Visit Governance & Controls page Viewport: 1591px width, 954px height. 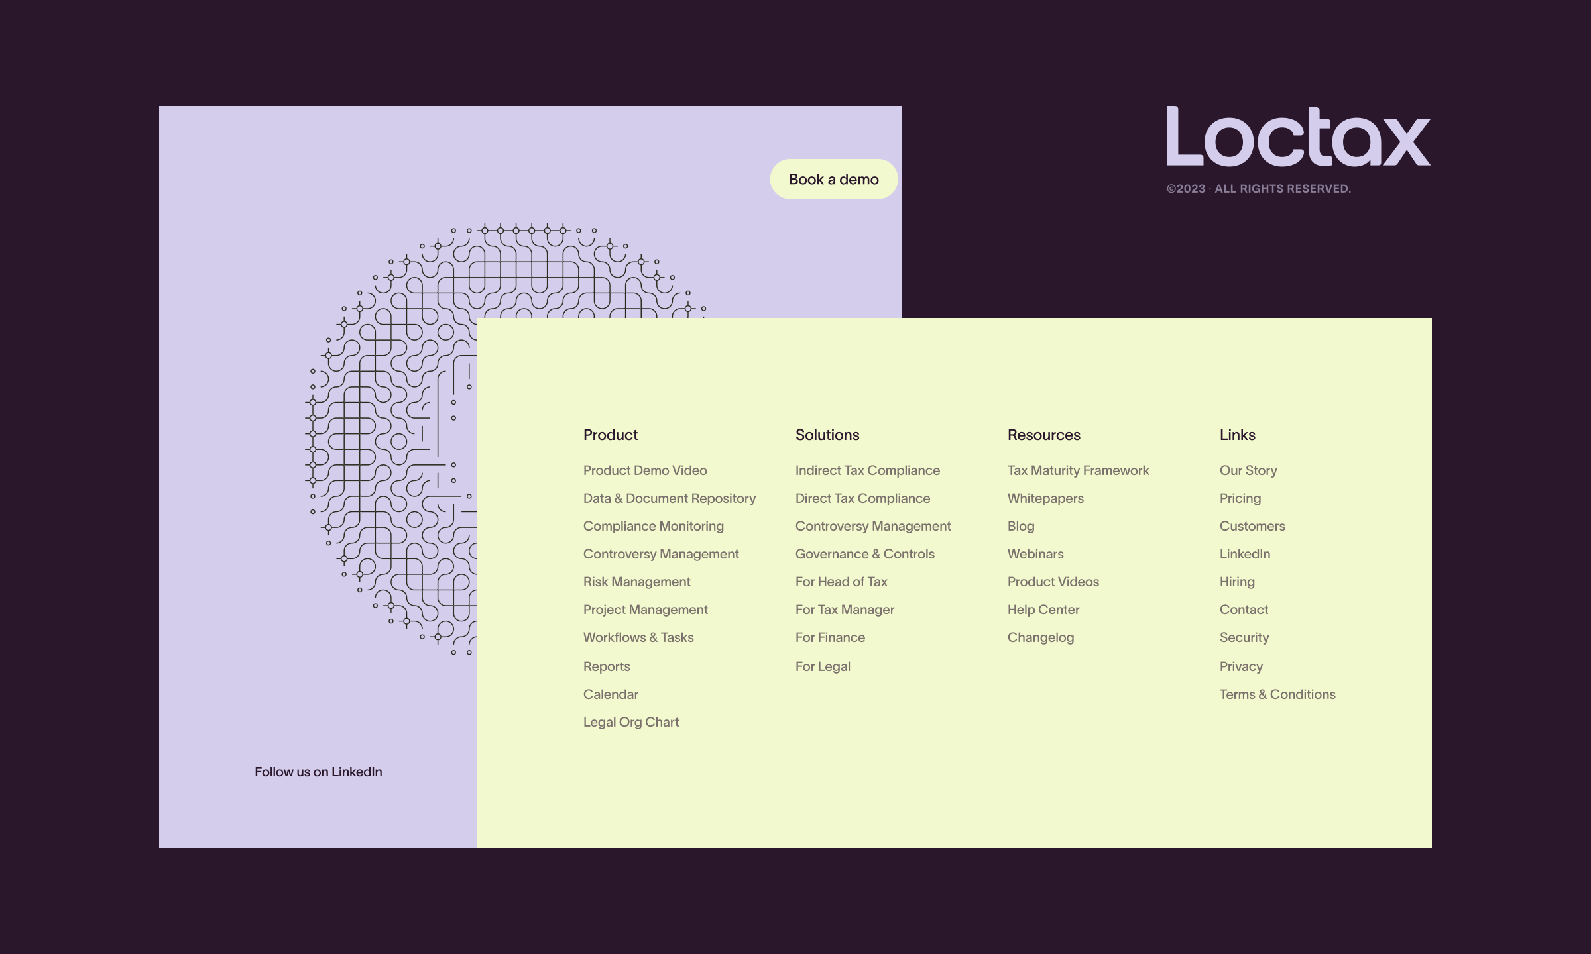(864, 554)
